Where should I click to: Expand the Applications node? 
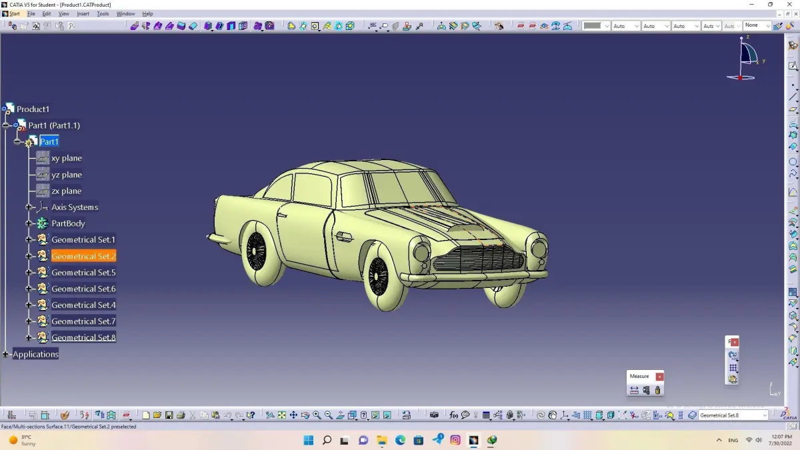click(x=6, y=354)
